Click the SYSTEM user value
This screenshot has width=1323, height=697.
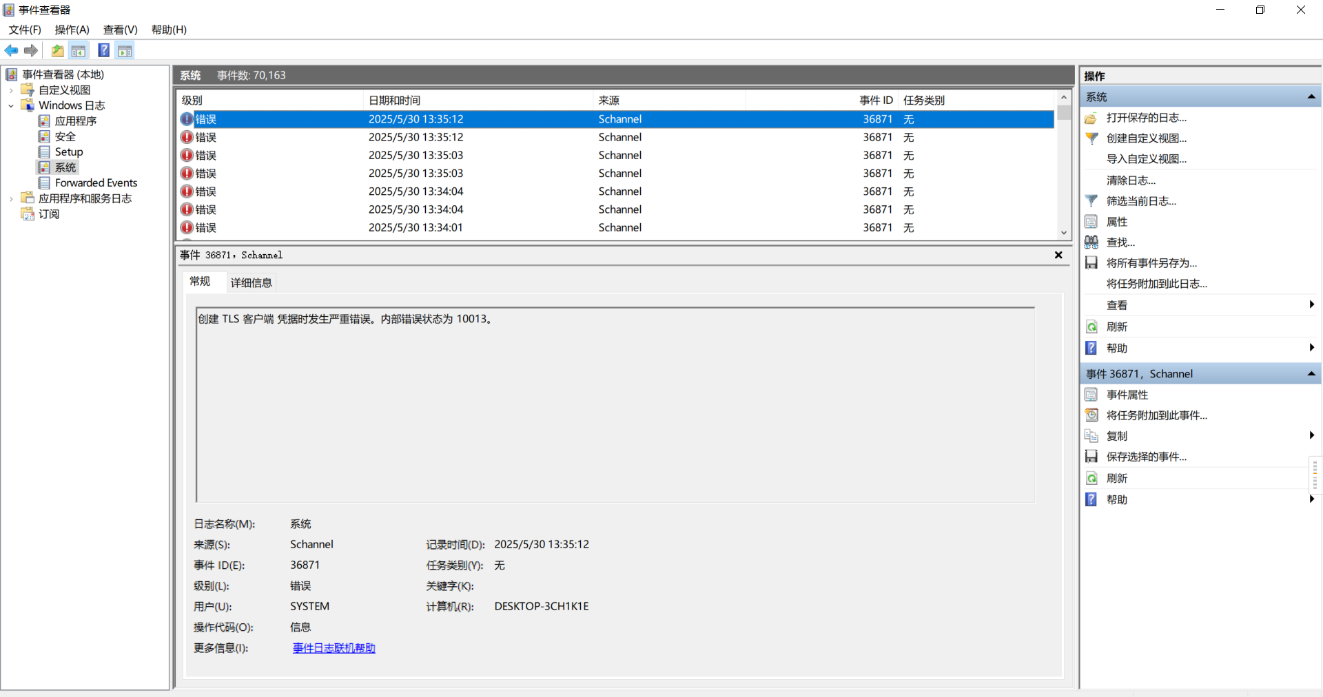click(309, 607)
